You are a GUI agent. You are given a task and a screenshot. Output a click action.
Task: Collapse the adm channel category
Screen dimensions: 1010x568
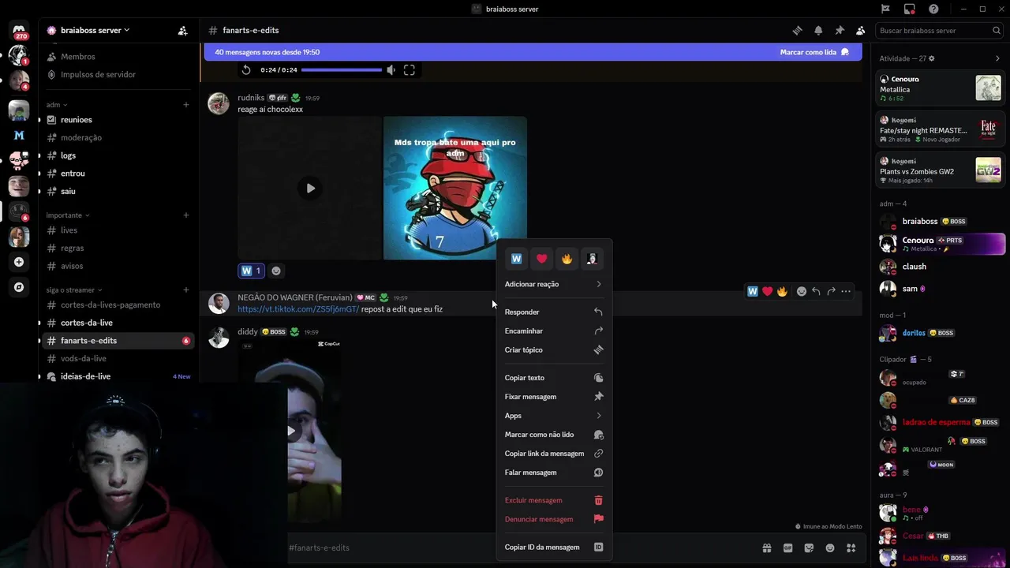57,104
